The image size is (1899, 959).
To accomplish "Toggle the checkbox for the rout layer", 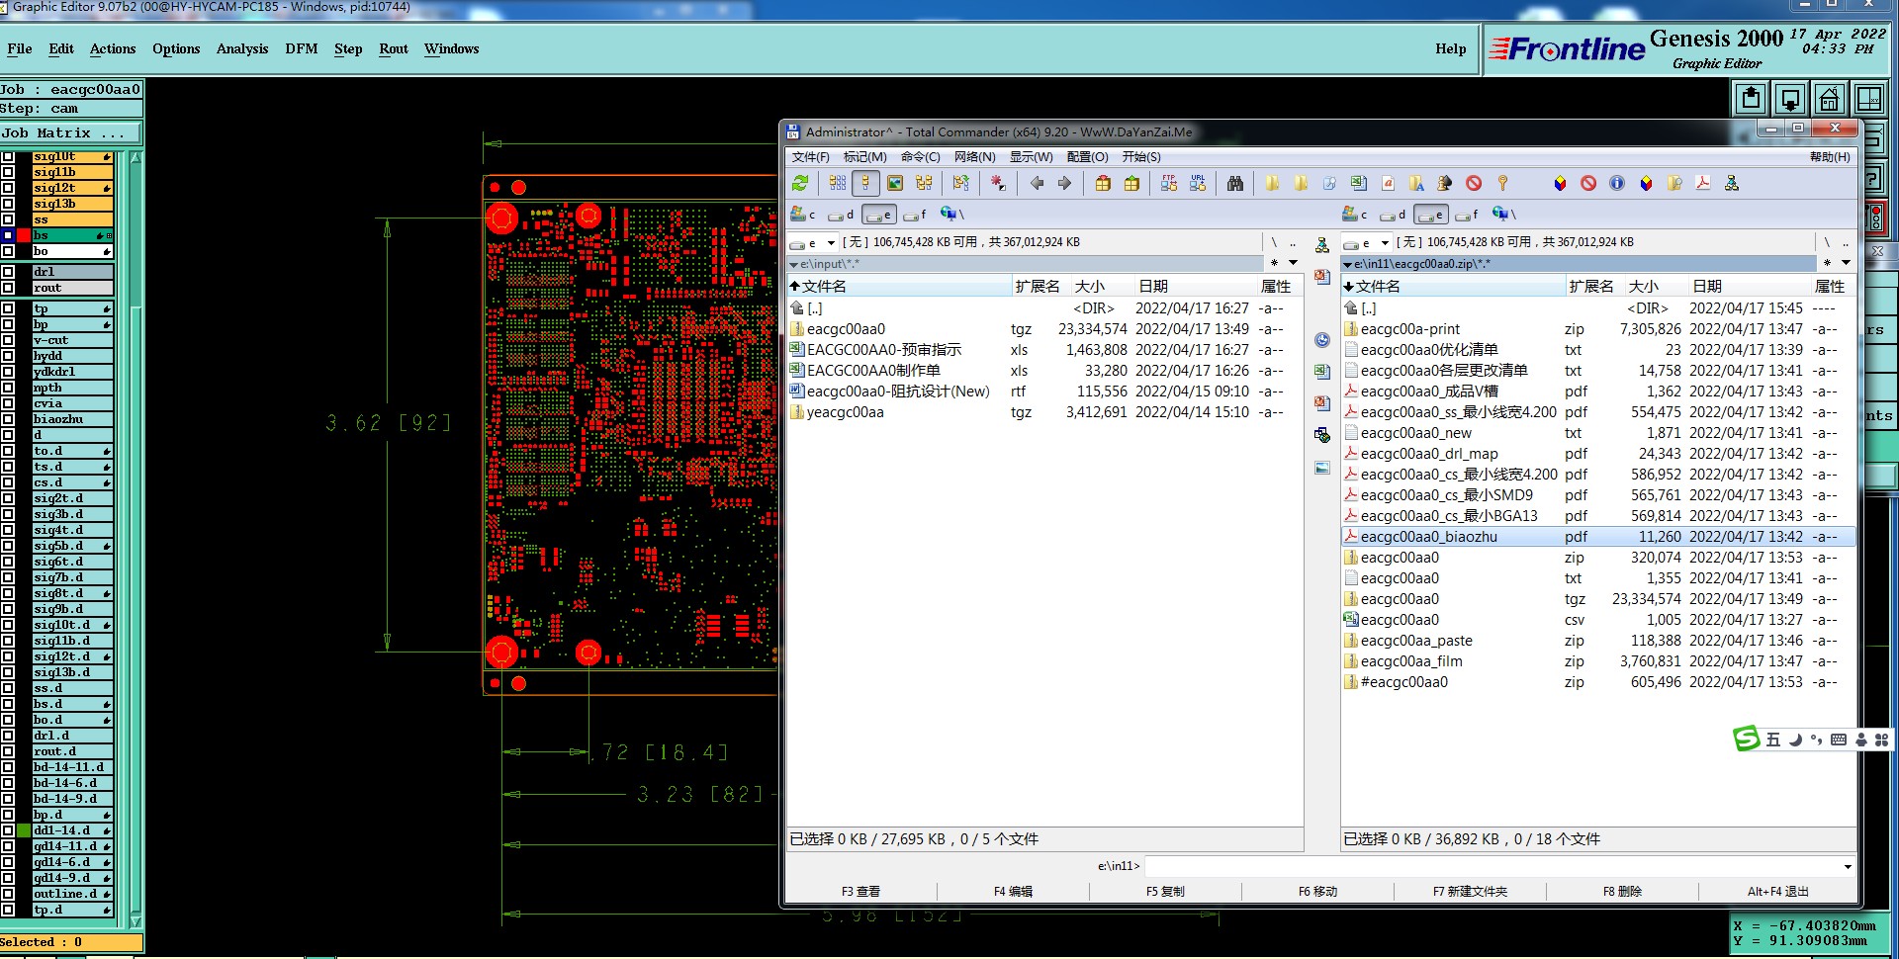I will click(x=8, y=288).
